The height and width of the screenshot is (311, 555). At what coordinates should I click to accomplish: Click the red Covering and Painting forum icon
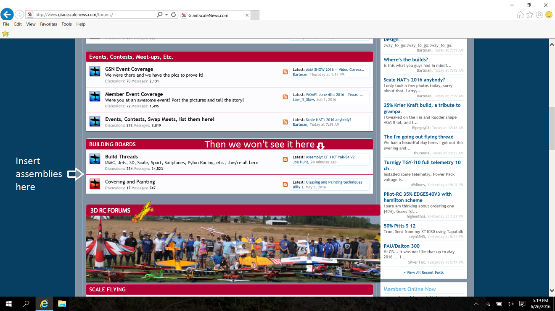click(x=95, y=184)
